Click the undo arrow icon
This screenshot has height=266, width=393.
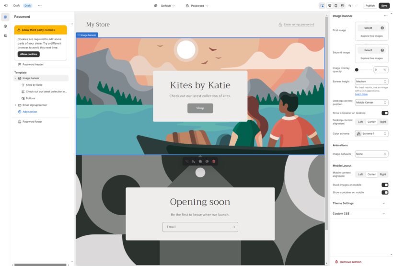[x=350, y=6]
